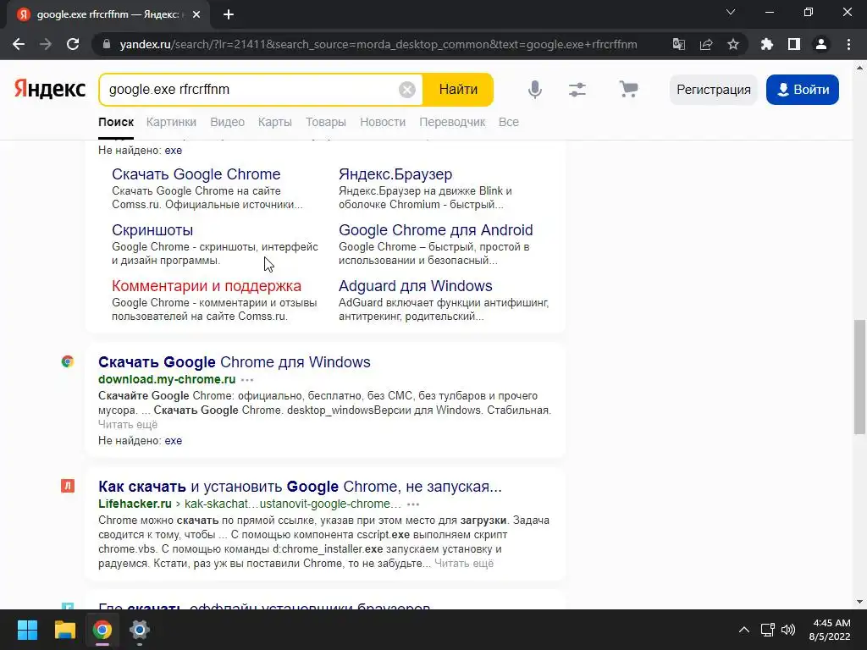The image size is (867, 650).
Task: Open the Переводчик tab
Action: tap(452, 122)
